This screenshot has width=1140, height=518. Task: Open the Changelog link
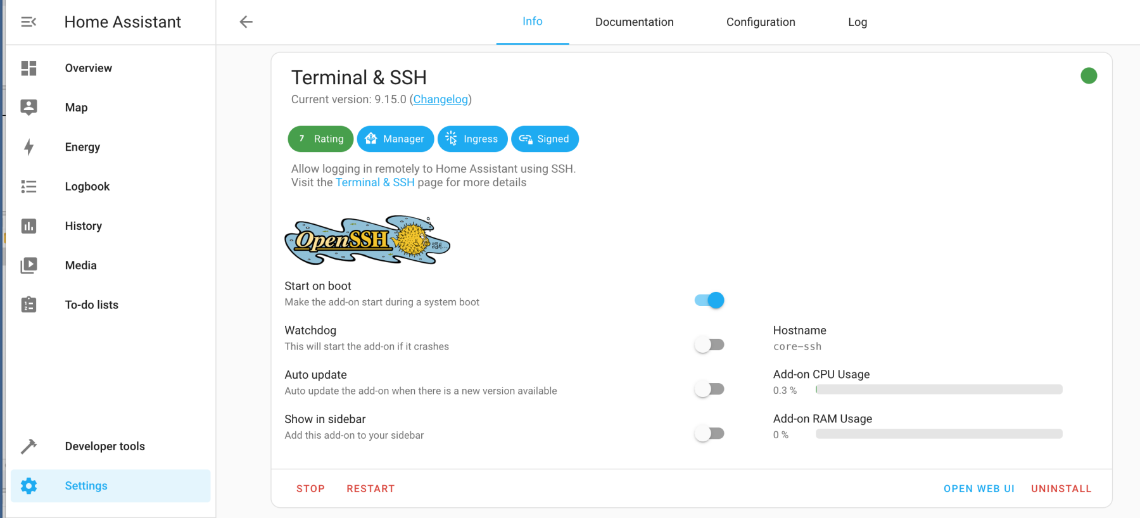tap(441, 99)
